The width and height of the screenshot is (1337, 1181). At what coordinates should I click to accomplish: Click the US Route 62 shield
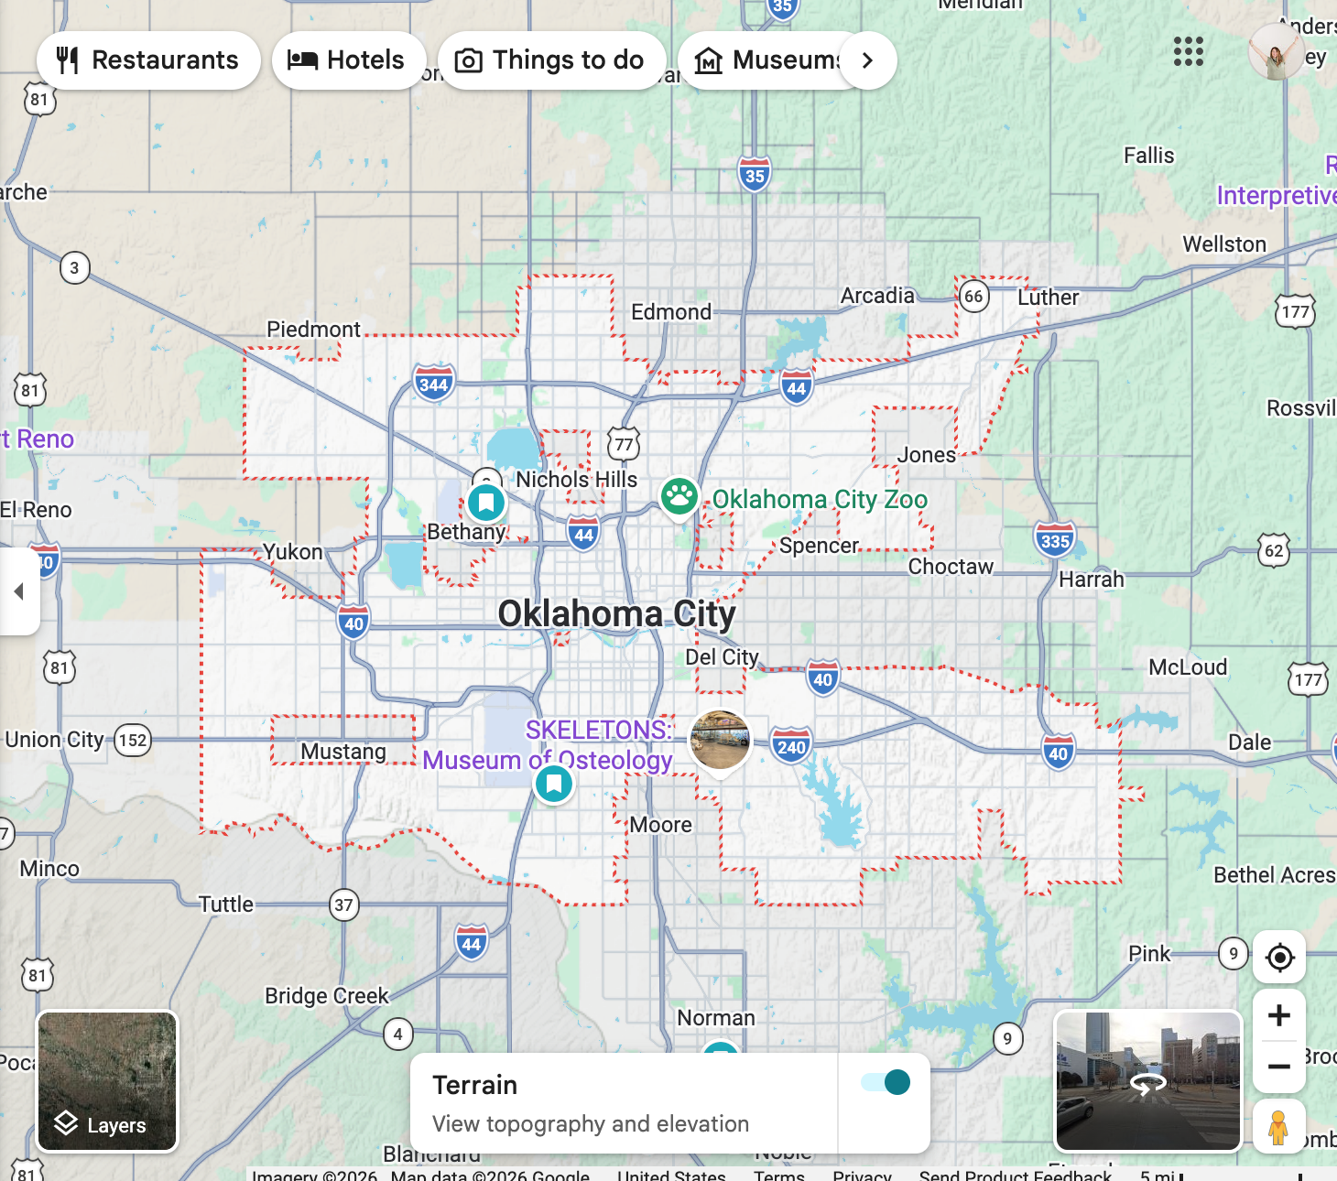point(1274,550)
